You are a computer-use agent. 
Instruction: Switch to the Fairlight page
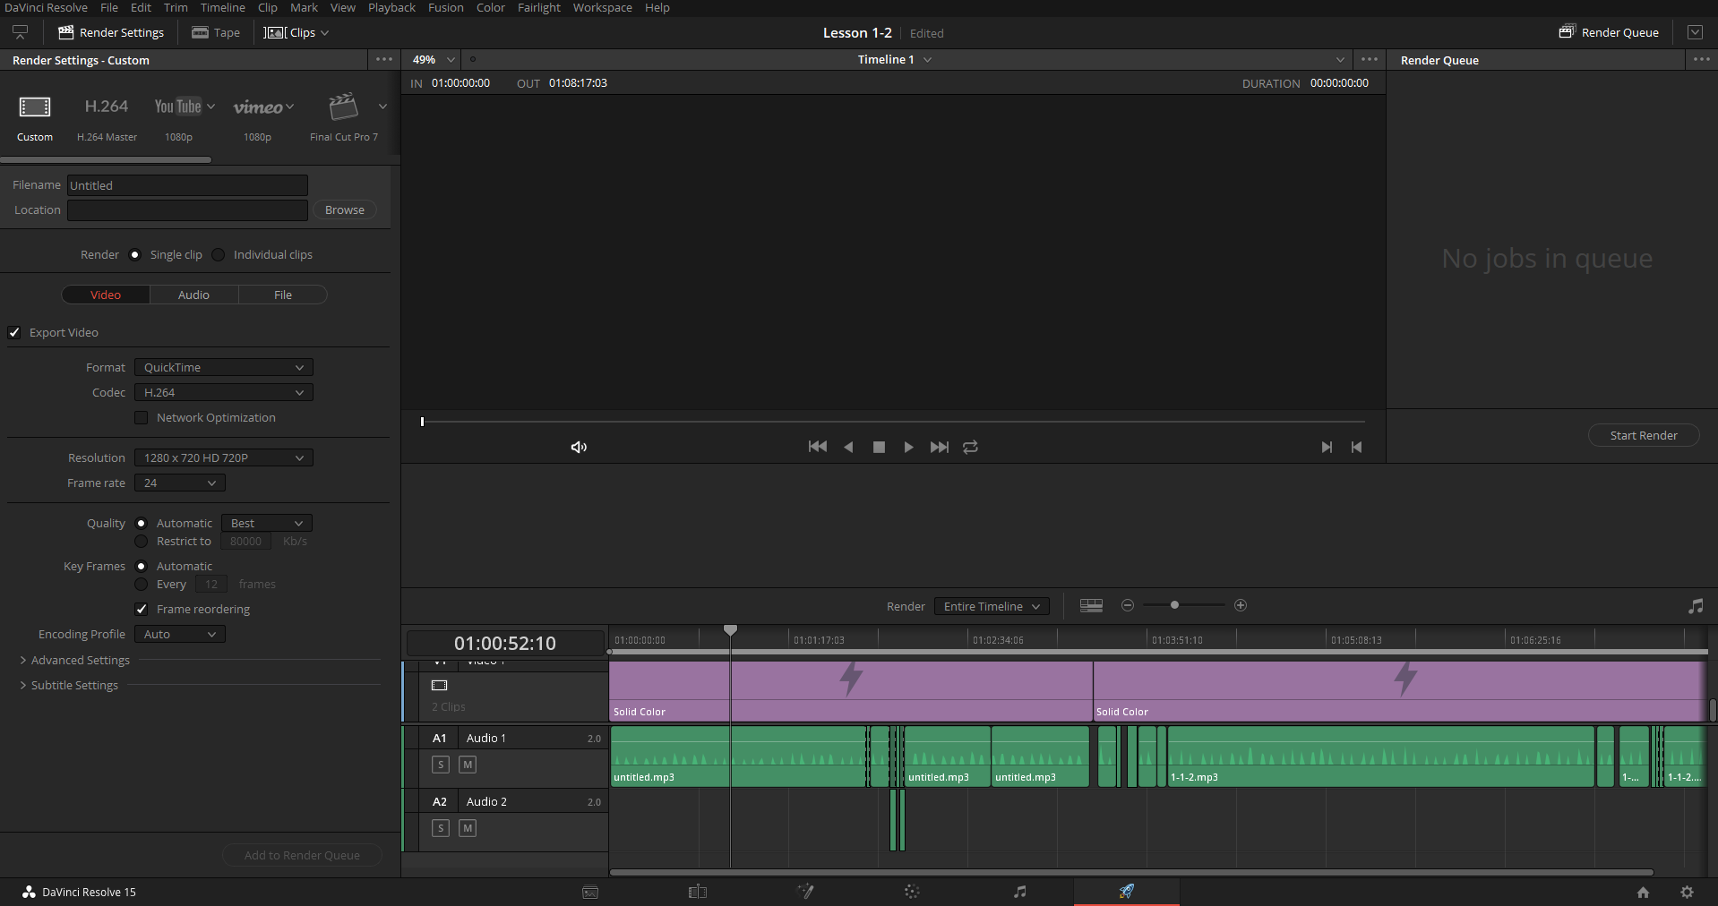coord(1019,892)
